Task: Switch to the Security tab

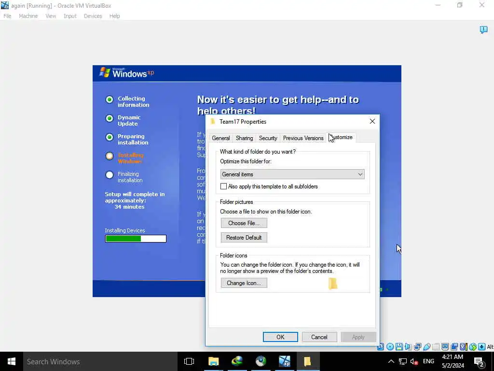Action: 268,138
